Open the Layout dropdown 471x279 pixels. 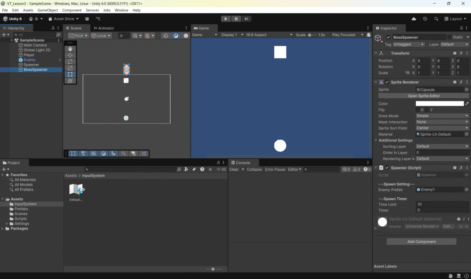(455, 19)
